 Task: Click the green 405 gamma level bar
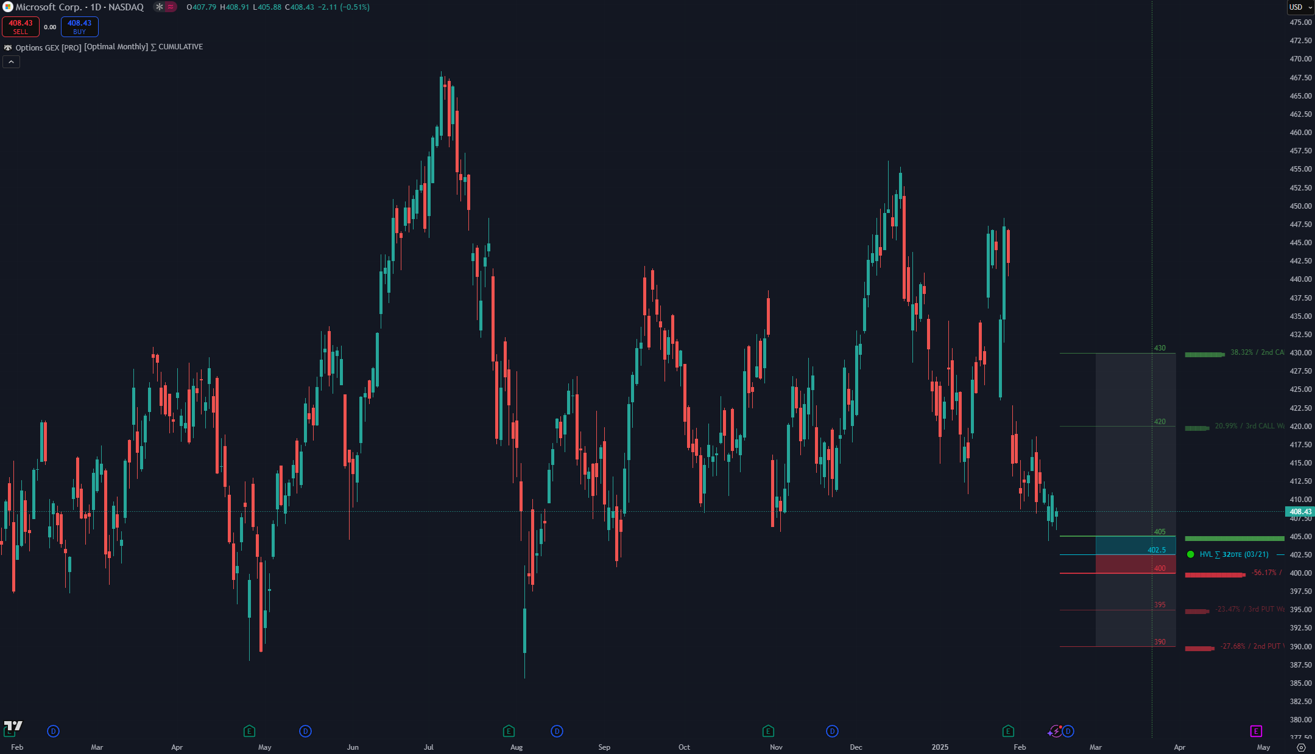(x=1234, y=539)
